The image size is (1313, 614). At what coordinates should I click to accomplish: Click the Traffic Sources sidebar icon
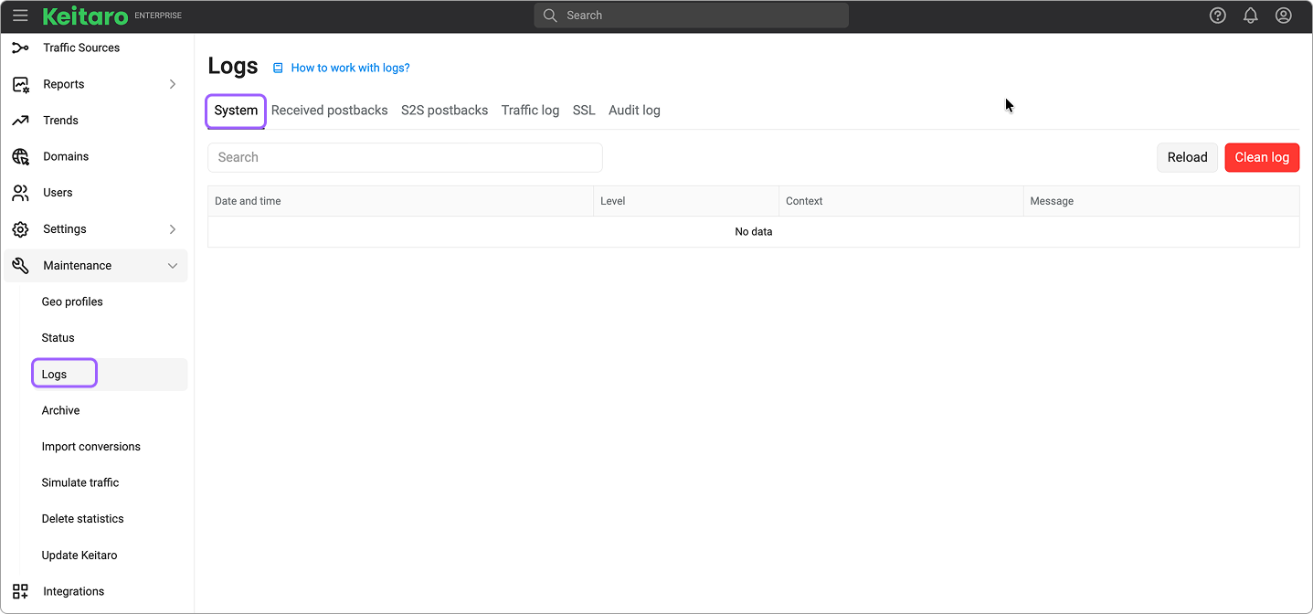tap(20, 48)
